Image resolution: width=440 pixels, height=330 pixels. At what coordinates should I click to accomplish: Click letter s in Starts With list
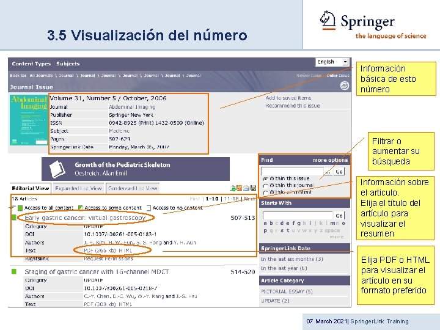pyautogui.click(x=282, y=230)
